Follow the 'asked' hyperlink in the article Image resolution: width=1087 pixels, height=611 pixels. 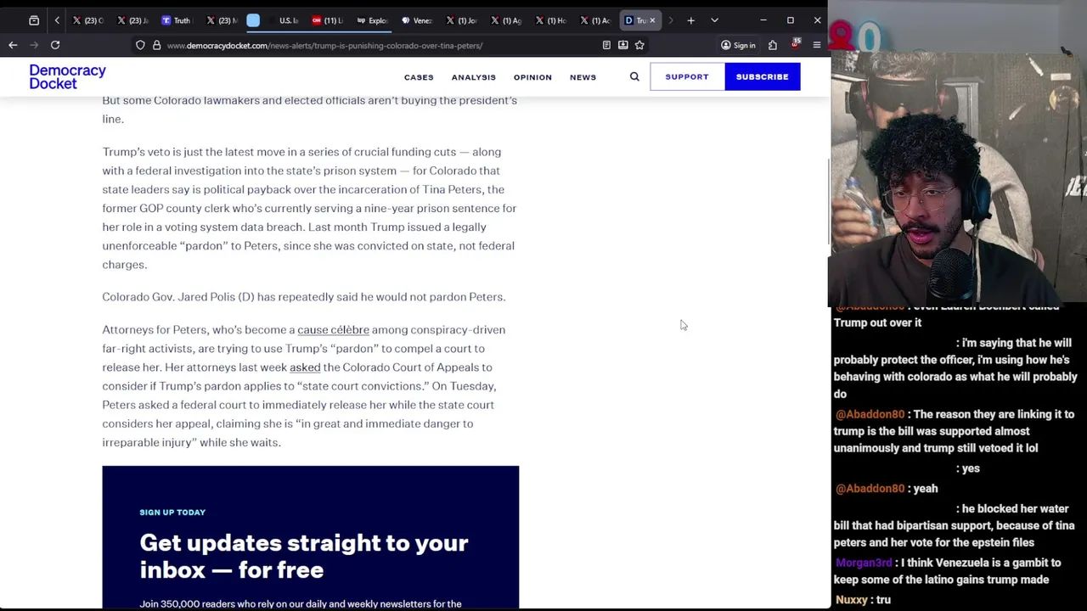click(305, 367)
